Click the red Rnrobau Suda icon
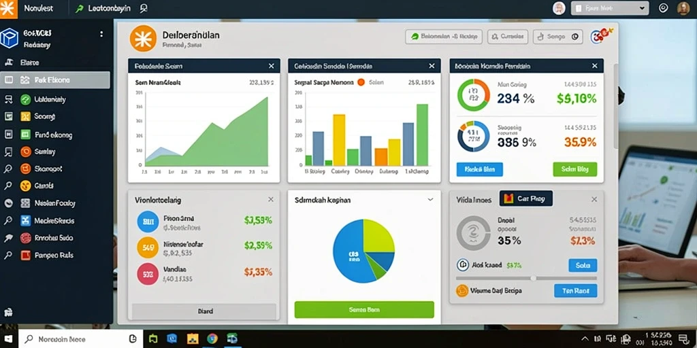This screenshot has height=348, width=697. coord(26,238)
